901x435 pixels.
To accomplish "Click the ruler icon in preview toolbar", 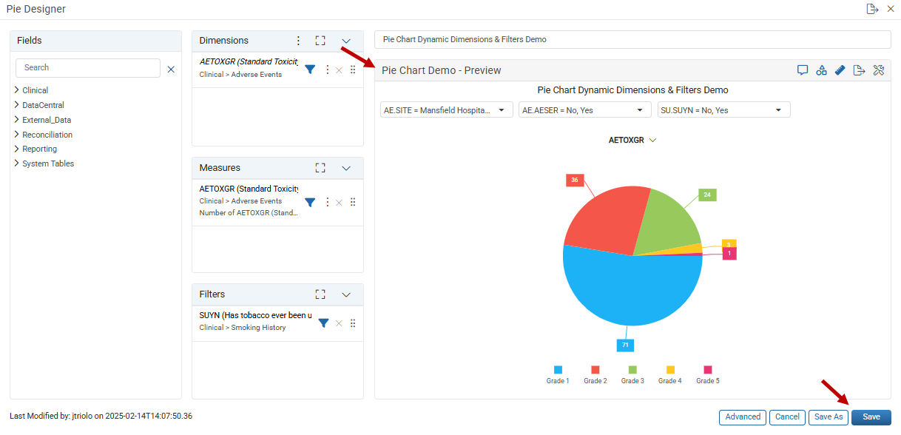I will click(x=840, y=70).
